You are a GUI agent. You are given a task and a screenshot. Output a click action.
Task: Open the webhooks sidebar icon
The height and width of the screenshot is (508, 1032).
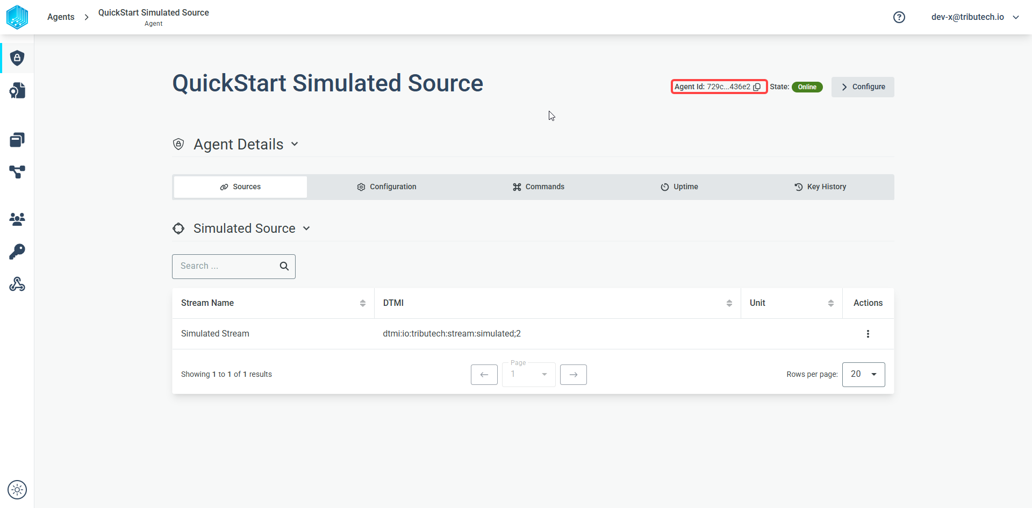point(17,284)
